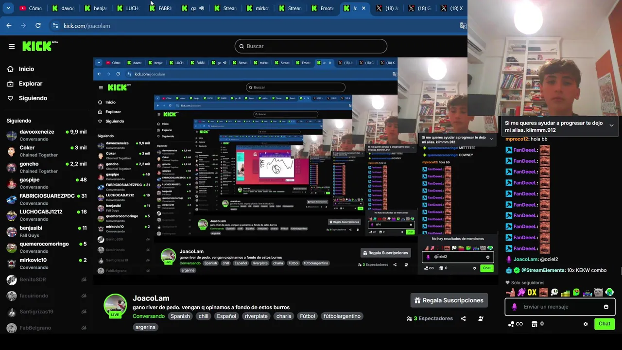Screen dimensions: 622x350
Task: Open Conversando category link
Action: tap(149, 316)
